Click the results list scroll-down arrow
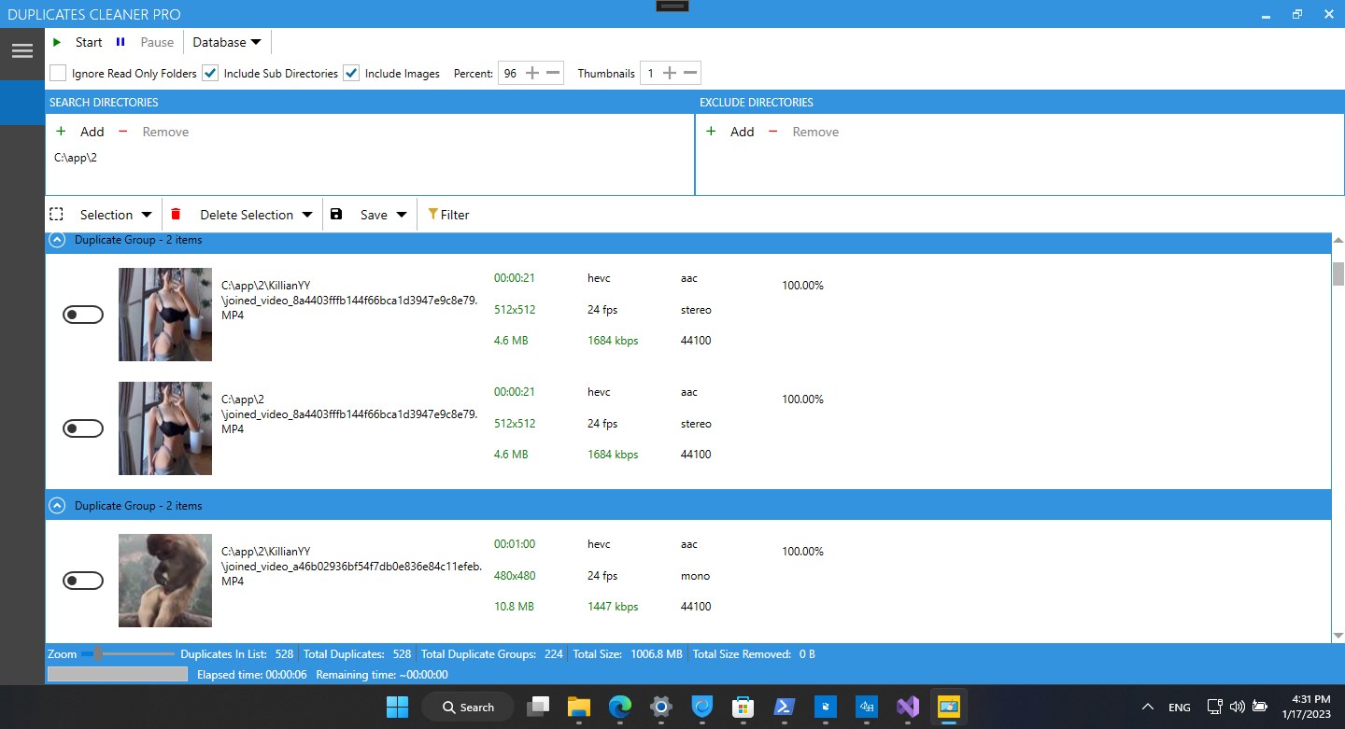This screenshot has width=1345, height=729. tap(1338, 636)
